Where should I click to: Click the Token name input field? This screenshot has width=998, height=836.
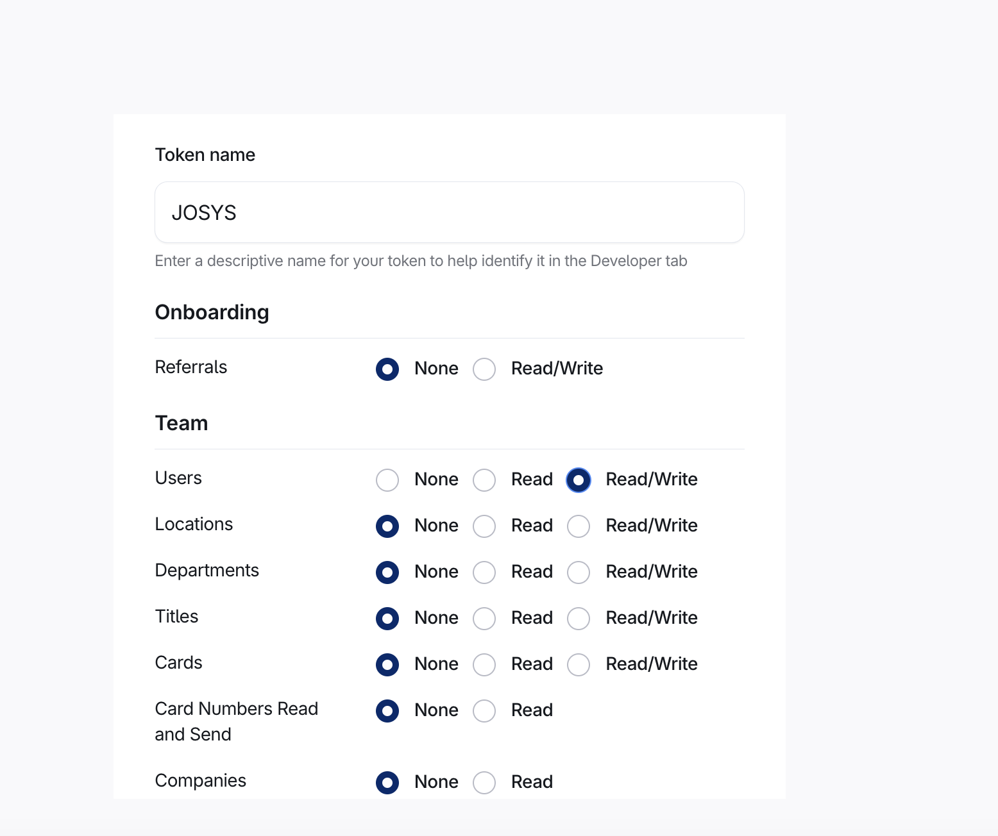[x=449, y=212]
